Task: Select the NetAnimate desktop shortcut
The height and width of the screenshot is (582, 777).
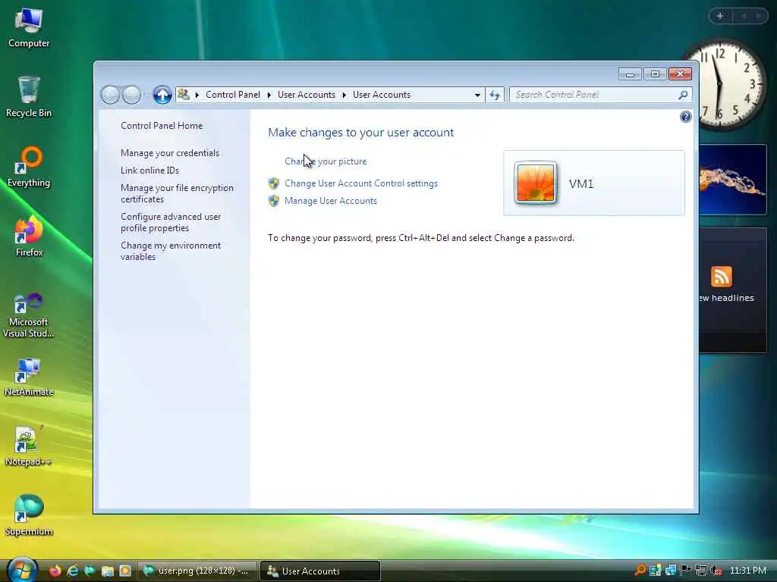Action: [29, 376]
